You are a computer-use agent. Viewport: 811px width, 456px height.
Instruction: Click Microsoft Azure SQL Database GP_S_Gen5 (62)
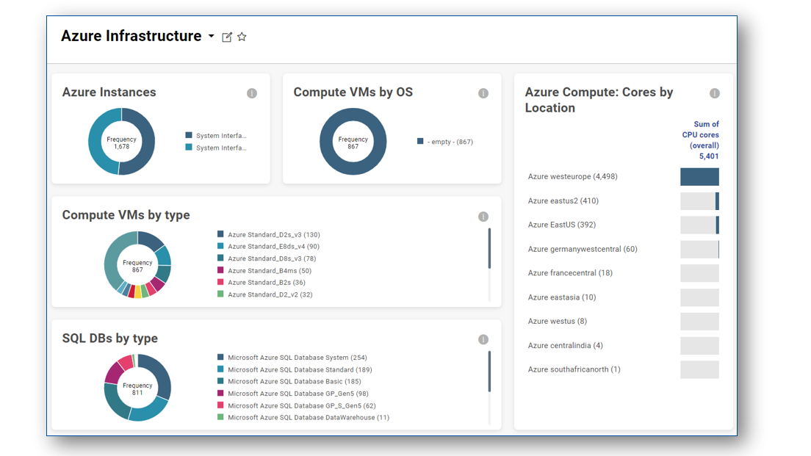pos(296,406)
